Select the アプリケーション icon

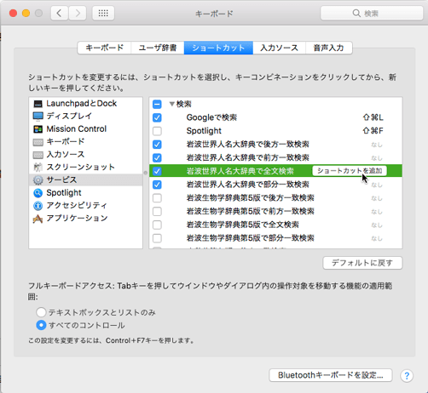[x=38, y=219]
